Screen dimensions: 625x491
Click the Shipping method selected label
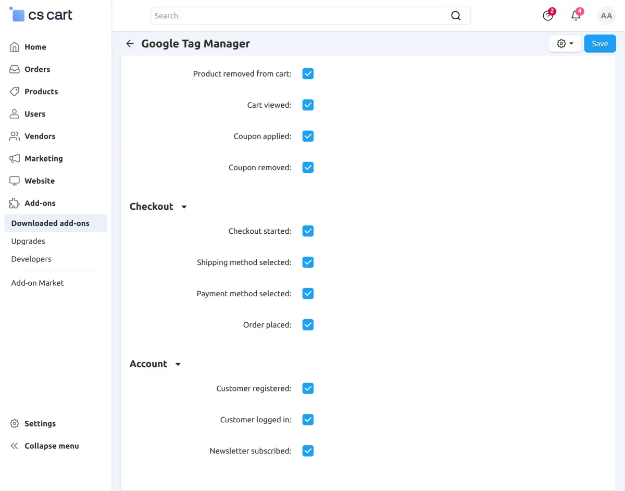tap(244, 262)
